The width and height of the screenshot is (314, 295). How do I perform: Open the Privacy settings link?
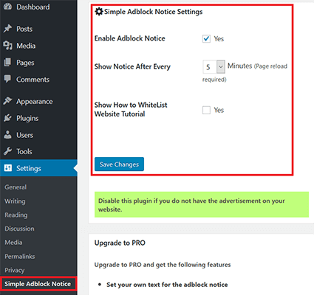point(15,270)
